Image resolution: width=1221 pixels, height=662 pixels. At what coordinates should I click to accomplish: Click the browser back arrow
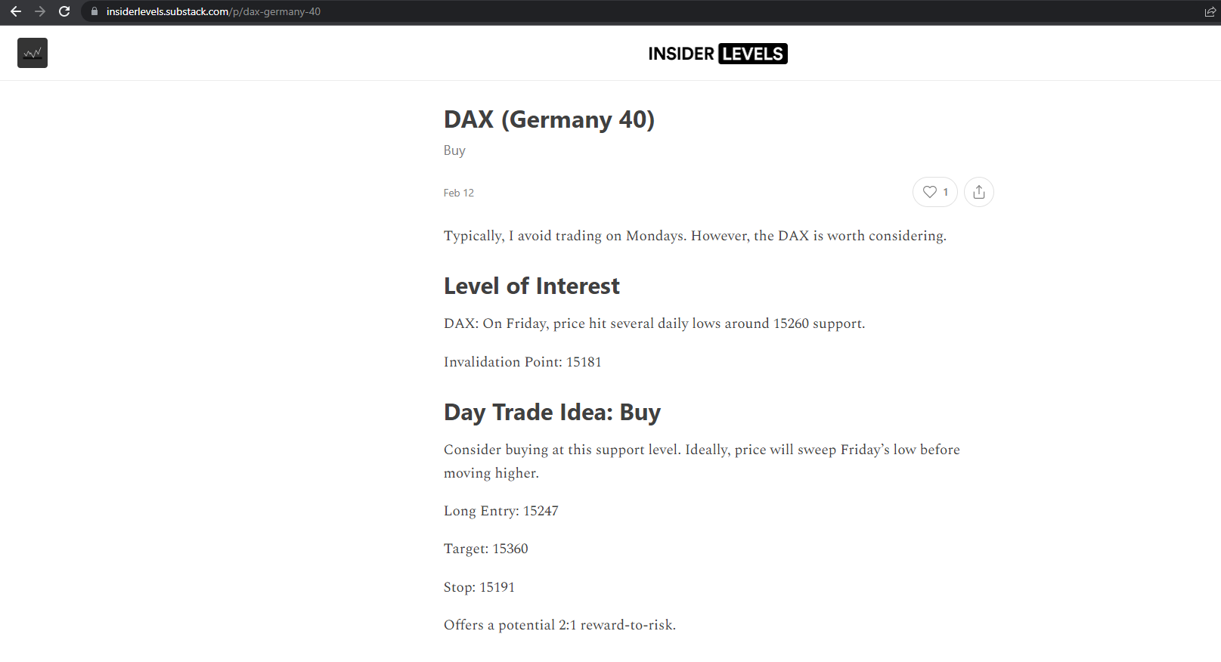(16, 11)
